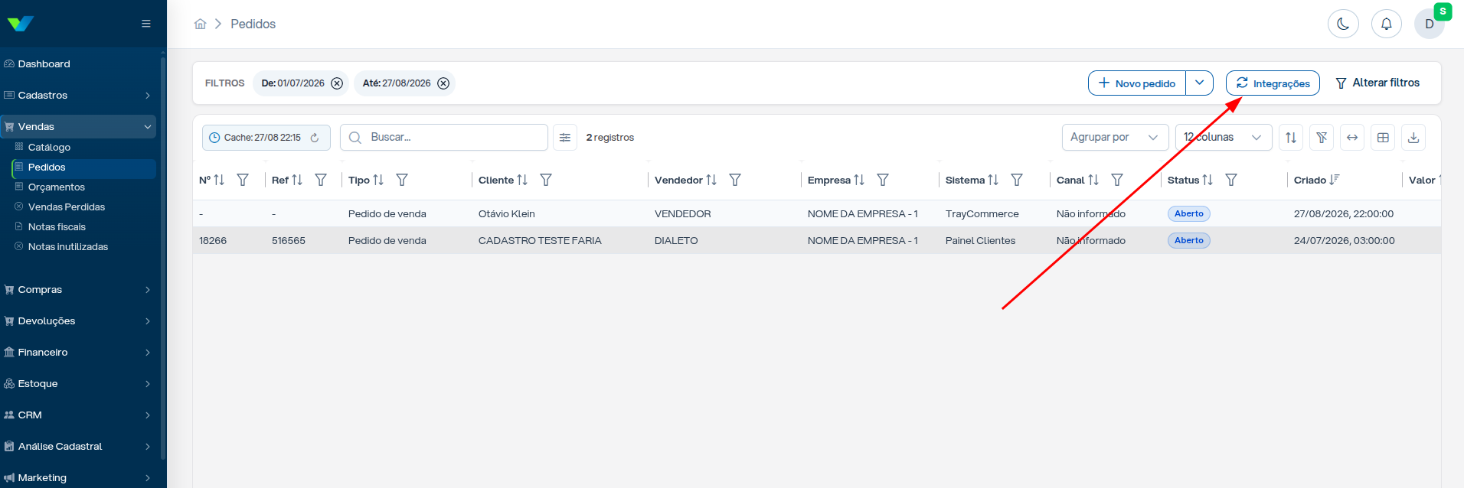Open Catálogo under Vendas
This screenshot has height=488, width=1464.
84,148
